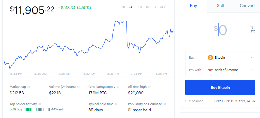Click the 56% buy label
260x118 pixels.
tap(16, 109)
